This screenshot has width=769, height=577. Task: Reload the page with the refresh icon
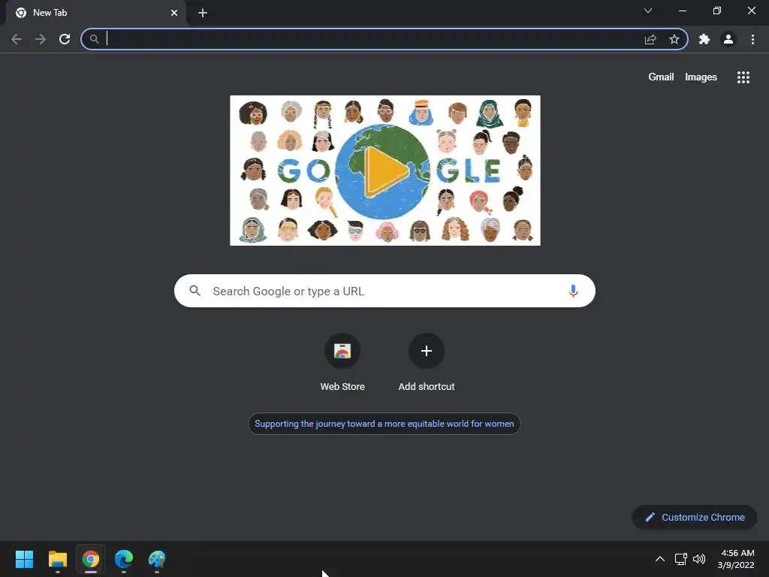[x=65, y=39]
